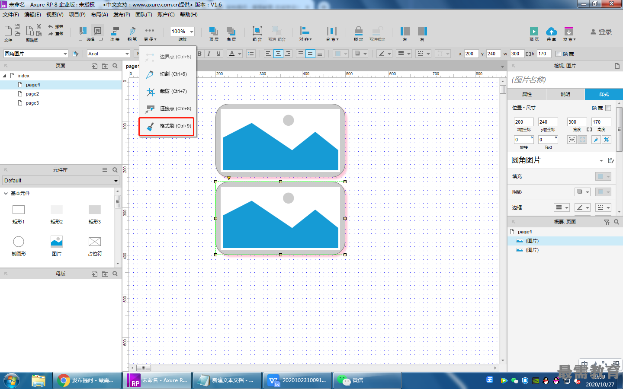Click the crop image icon in inspector
The height and width of the screenshot is (389, 623).
[x=607, y=140]
